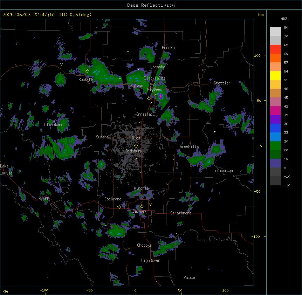Click the yellow v marker northwest of RockyMH
Screen dimensions: 302x295
[61, 64]
